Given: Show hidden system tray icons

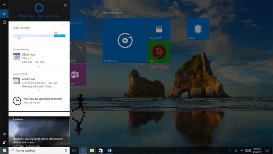Looking at the screenshot, I should 230,151.
